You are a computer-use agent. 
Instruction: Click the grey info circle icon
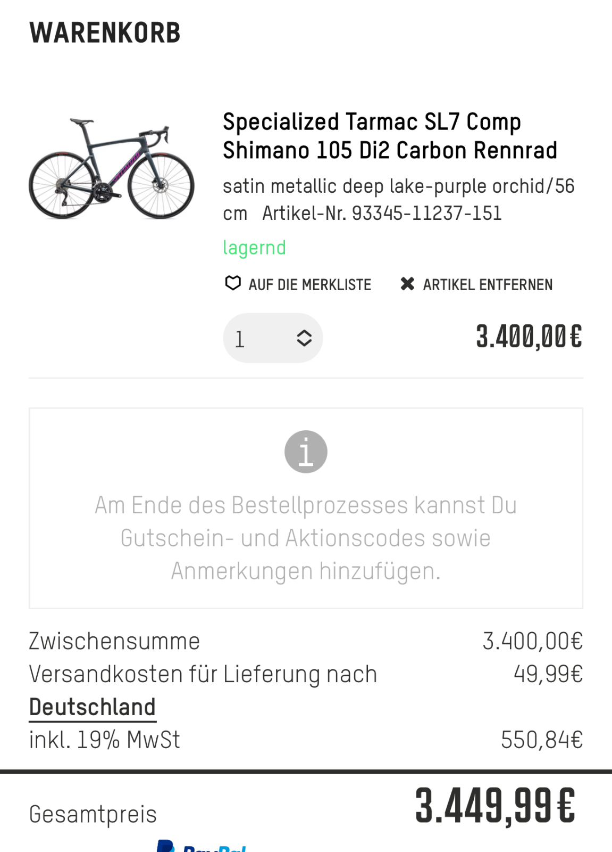(x=306, y=452)
